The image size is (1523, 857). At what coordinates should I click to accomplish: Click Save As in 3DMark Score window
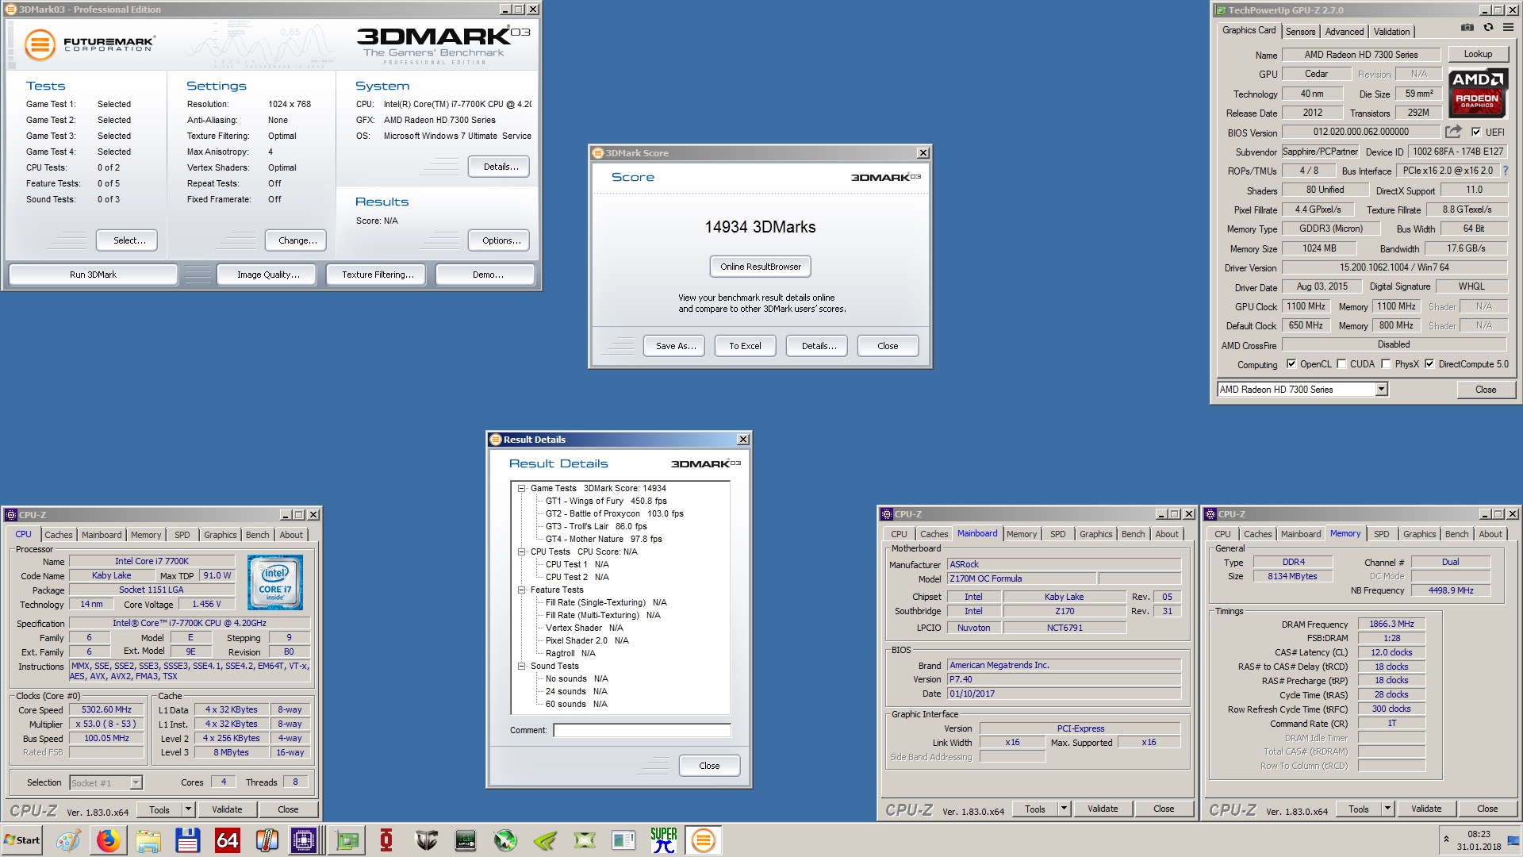tap(676, 346)
